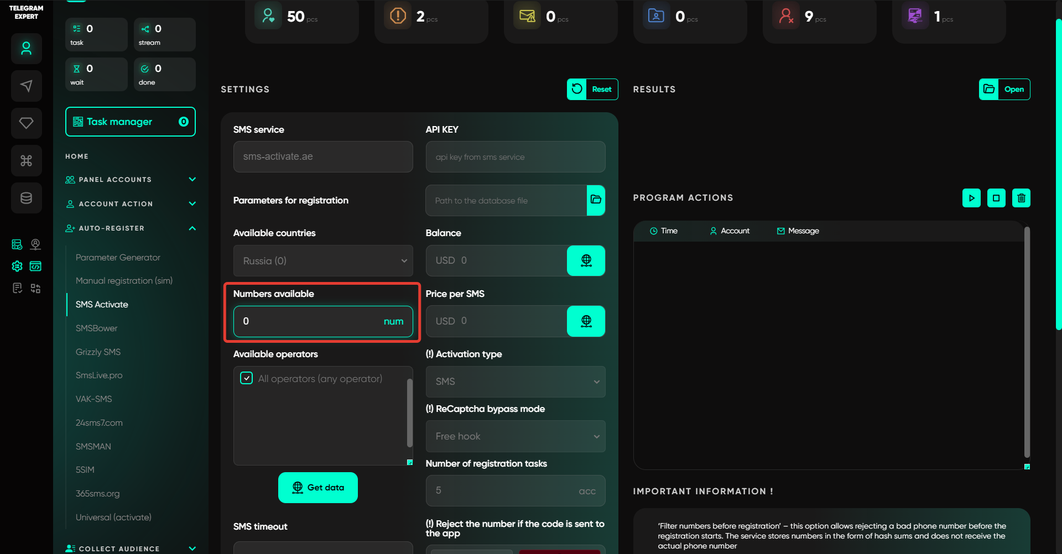Click the user profile icon in left sidebar
Viewport: 1062px width, 554px height.
tap(26, 49)
